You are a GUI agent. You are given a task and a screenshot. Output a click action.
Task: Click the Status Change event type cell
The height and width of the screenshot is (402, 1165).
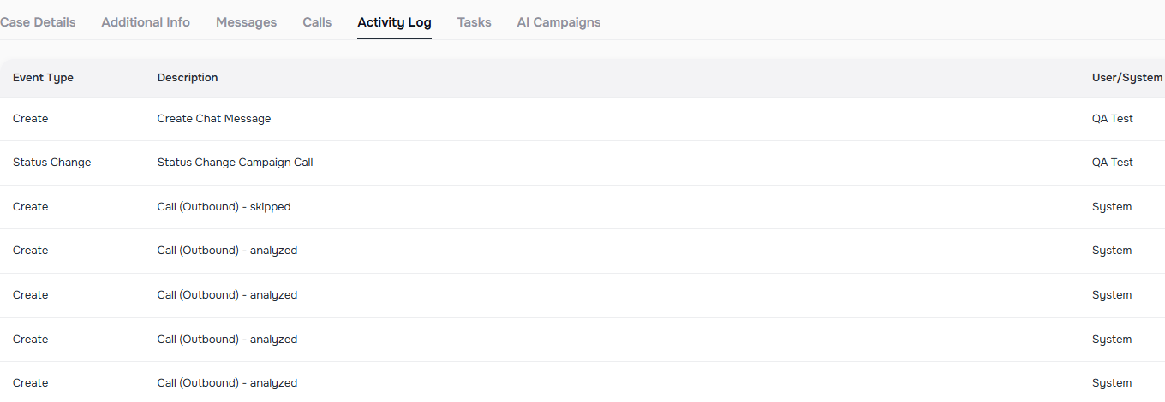pyautogui.click(x=51, y=163)
